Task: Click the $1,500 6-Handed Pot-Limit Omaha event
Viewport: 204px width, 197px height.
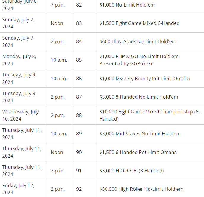Action: 138,152
